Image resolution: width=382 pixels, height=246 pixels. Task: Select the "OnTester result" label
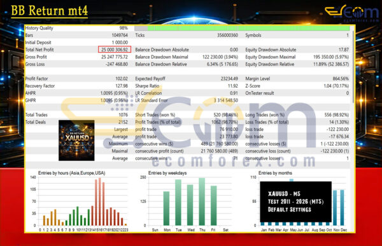click(x=260, y=93)
